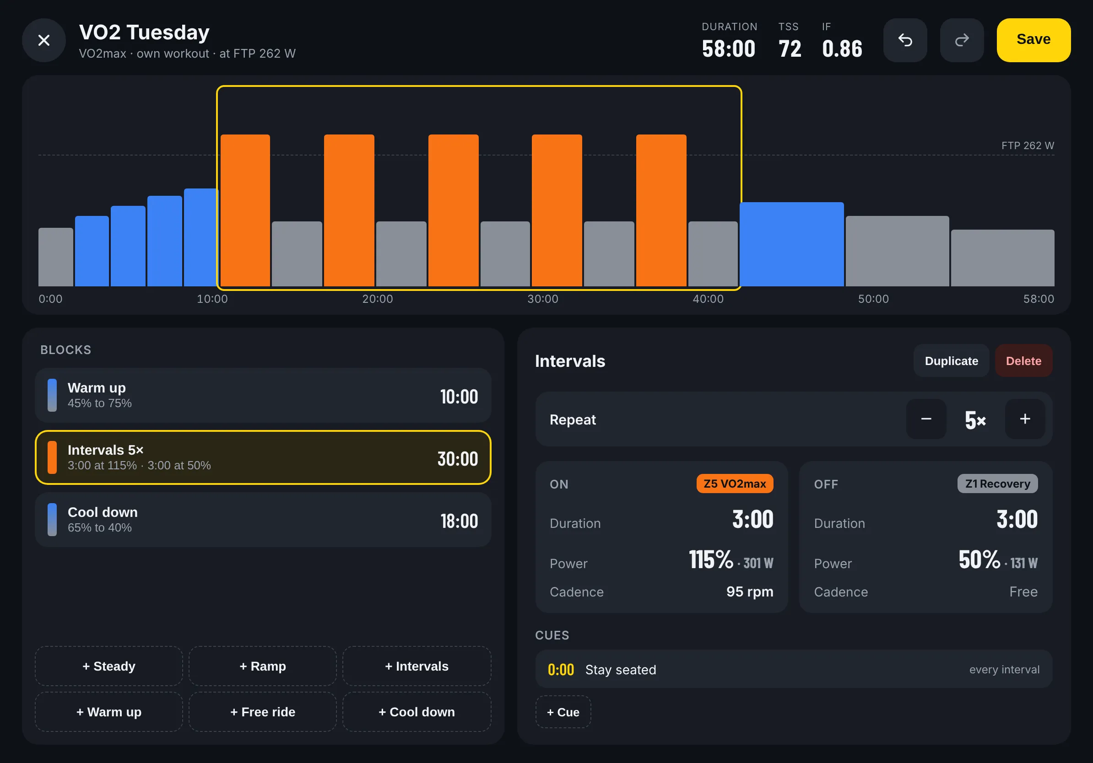Click the FTP 262 W chart label
The height and width of the screenshot is (763, 1093).
pyautogui.click(x=1027, y=145)
